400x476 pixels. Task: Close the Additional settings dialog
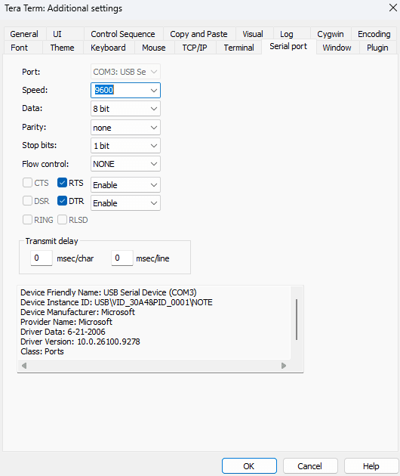[x=393, y=8]
